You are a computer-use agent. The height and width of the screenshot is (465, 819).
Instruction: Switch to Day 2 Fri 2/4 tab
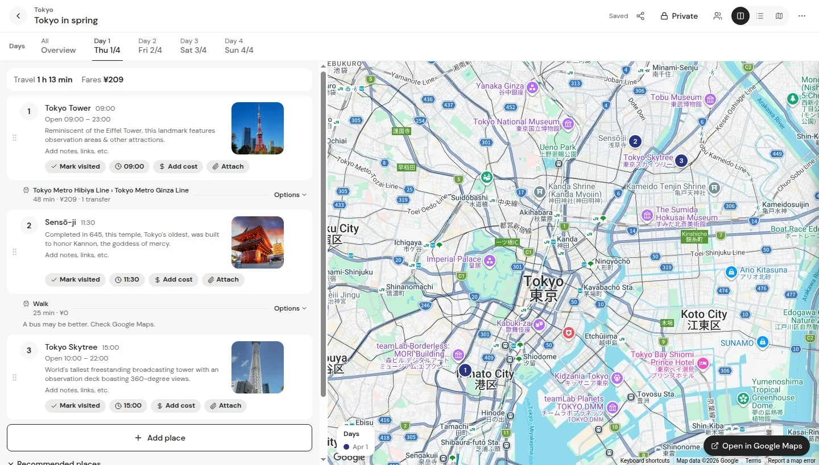(x=150, y=46)
